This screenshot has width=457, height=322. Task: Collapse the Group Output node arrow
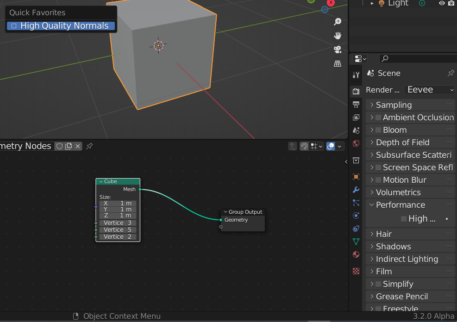(225, 212)
